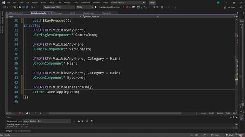Viewport: 245px width, 137px height.
Task: Click the New project icon
Action: pos(15,7)
